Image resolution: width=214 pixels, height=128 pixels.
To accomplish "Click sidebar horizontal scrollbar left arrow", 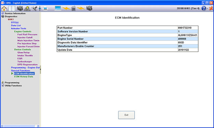I will tap(2, 126).
